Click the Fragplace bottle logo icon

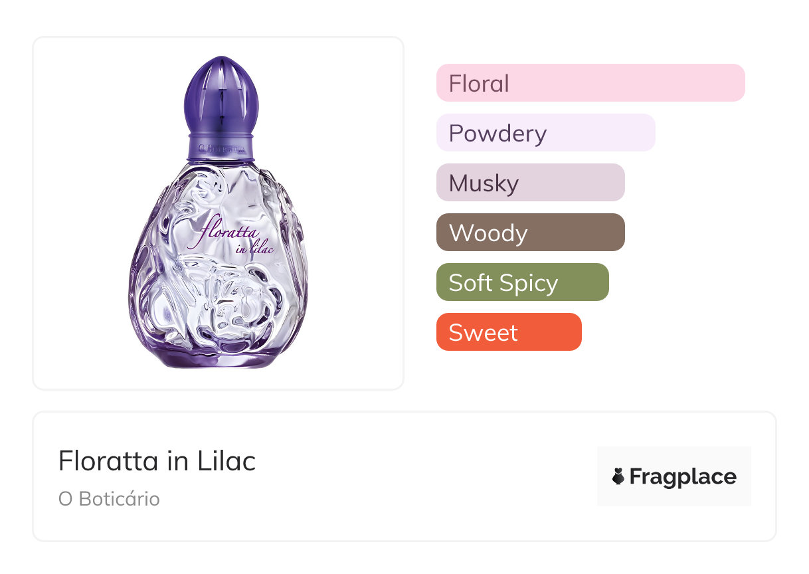tap(618, 476)
